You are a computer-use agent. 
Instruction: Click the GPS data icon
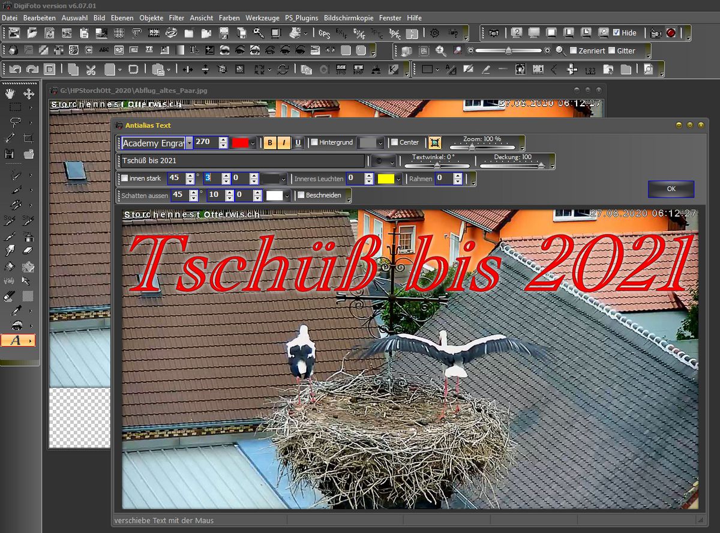pyautogui.click(x=324, y=33)
